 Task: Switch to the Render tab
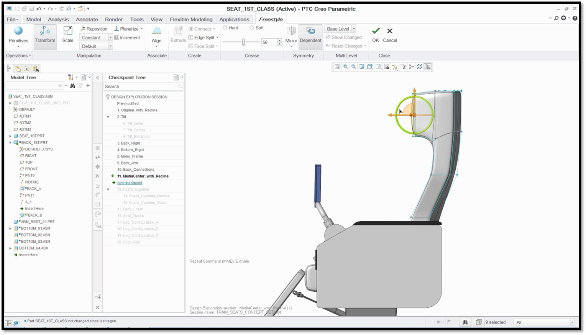[114, 19]
